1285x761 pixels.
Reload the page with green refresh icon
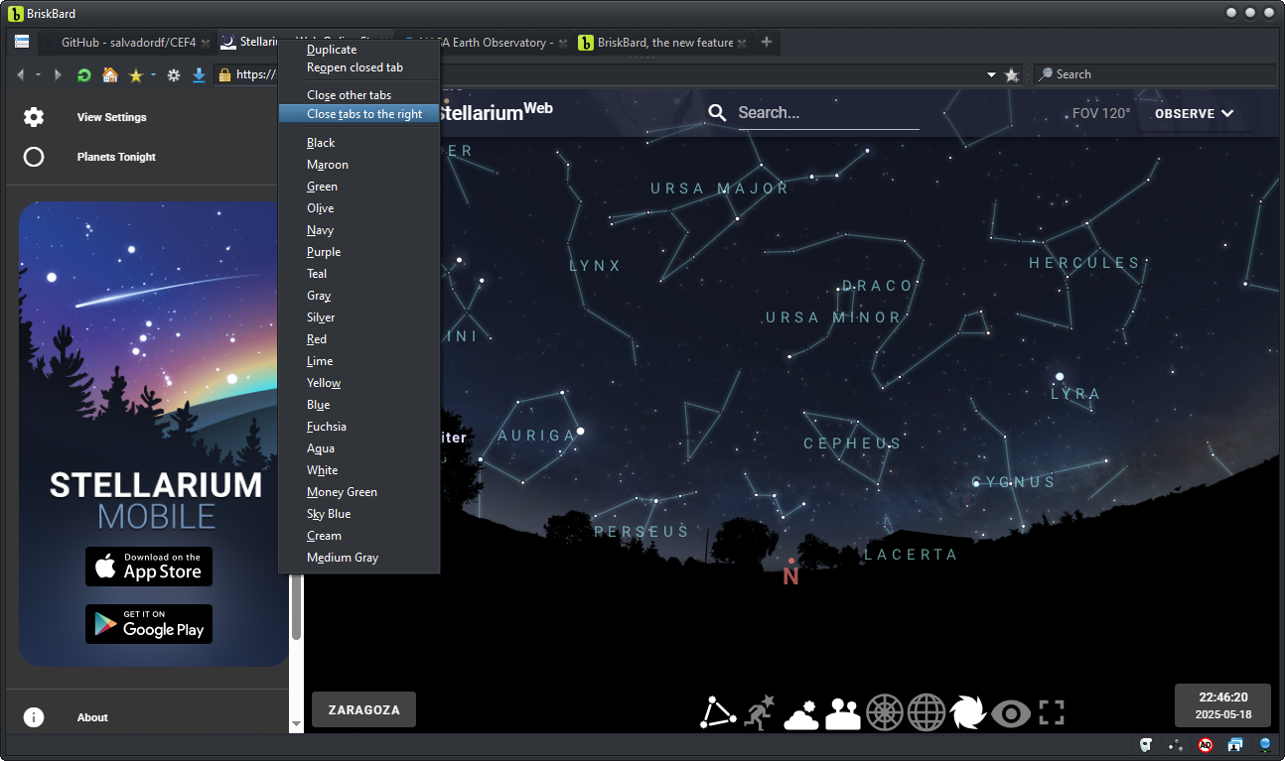tap(84, 74)
